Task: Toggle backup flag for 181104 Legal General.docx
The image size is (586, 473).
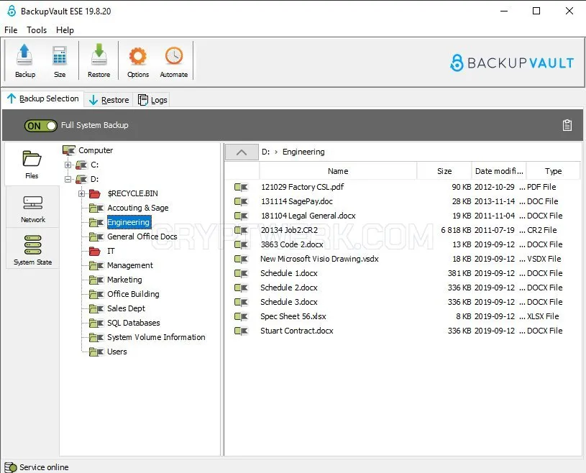Action: point(241,216)
